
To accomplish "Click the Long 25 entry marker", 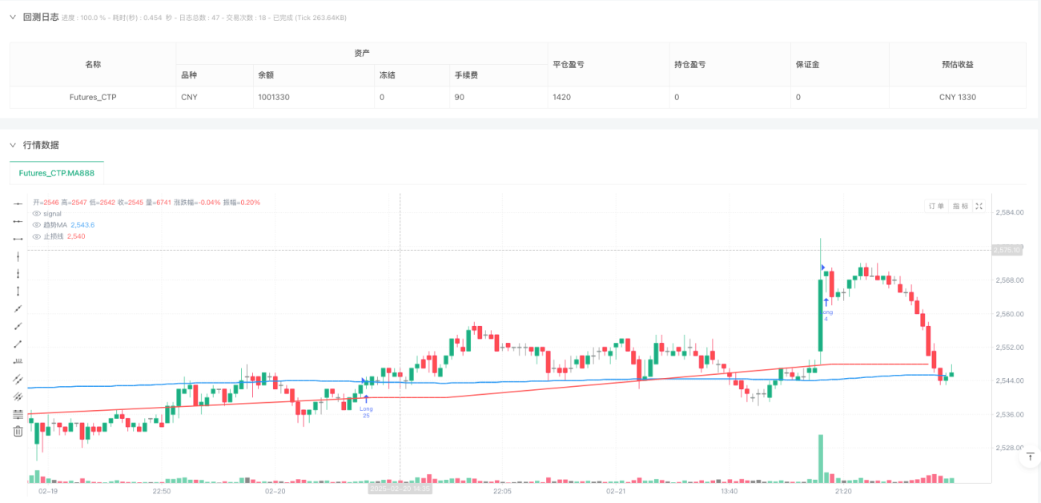I will (366, 405).
